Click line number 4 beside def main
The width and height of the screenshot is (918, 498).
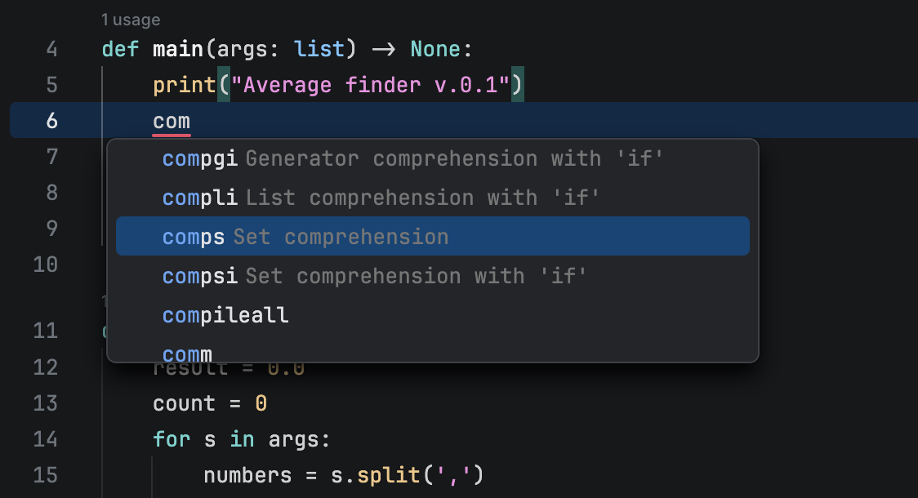click(x=51, y=48)
